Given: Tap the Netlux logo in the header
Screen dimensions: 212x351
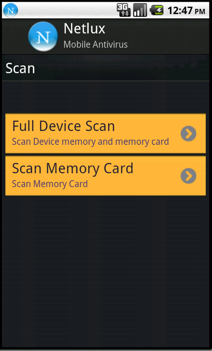Looking at the screenshot, I should [x=43, y=36].
